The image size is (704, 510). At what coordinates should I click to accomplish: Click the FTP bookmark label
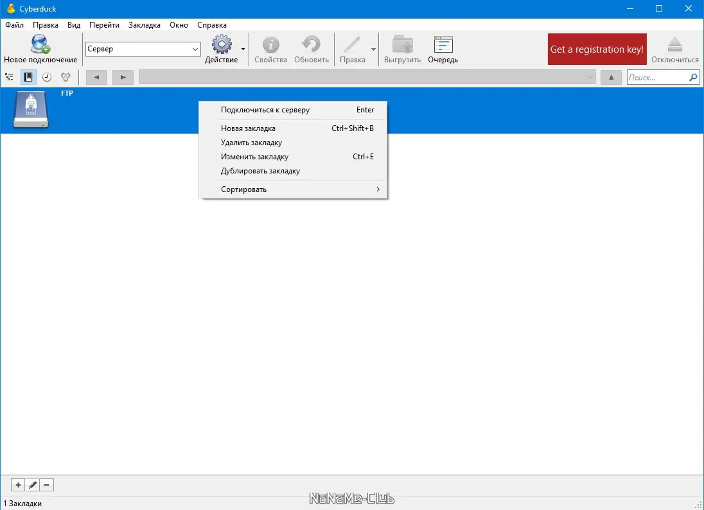pos(67,93)
